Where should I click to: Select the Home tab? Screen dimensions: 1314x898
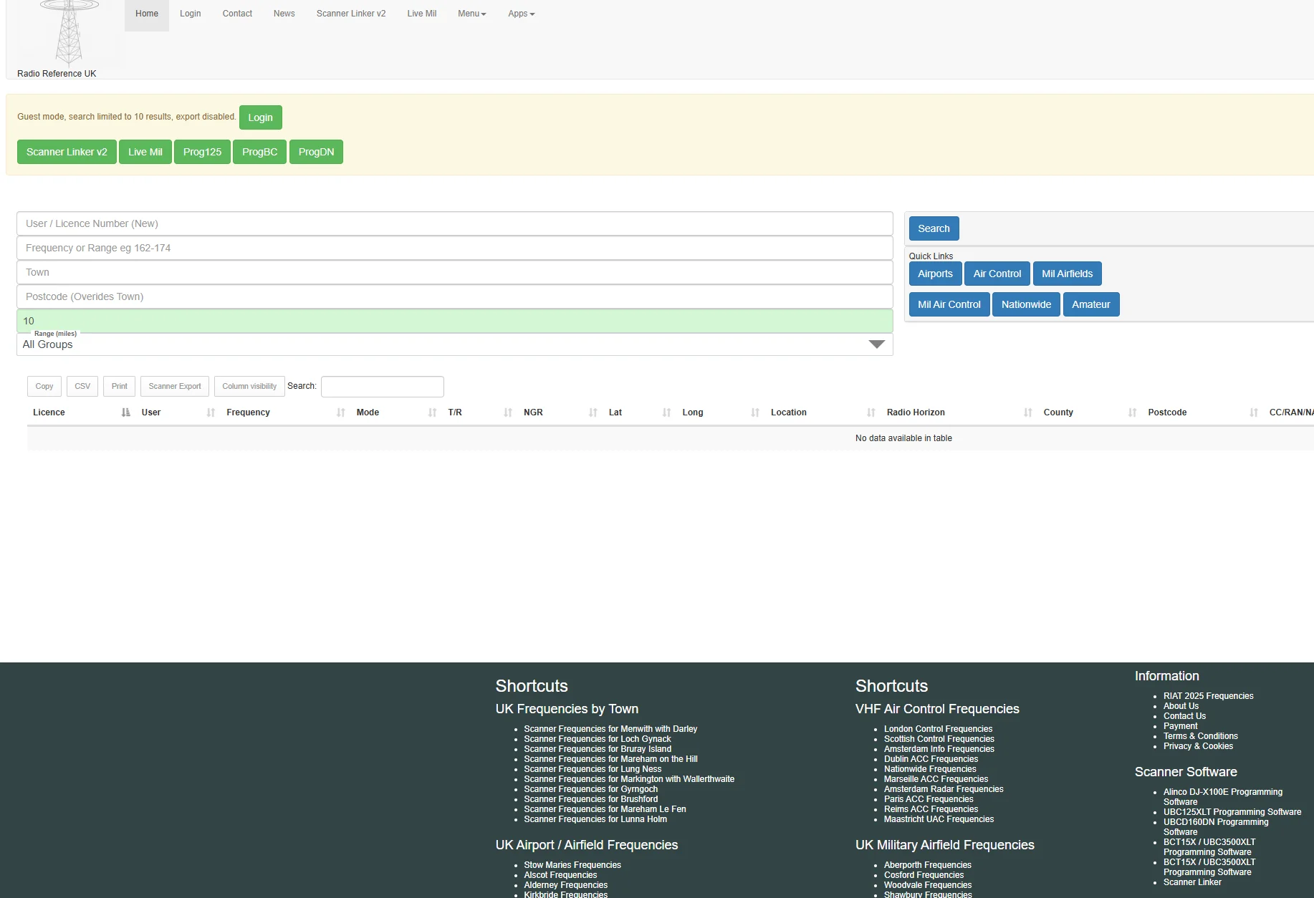click(146, 14)
